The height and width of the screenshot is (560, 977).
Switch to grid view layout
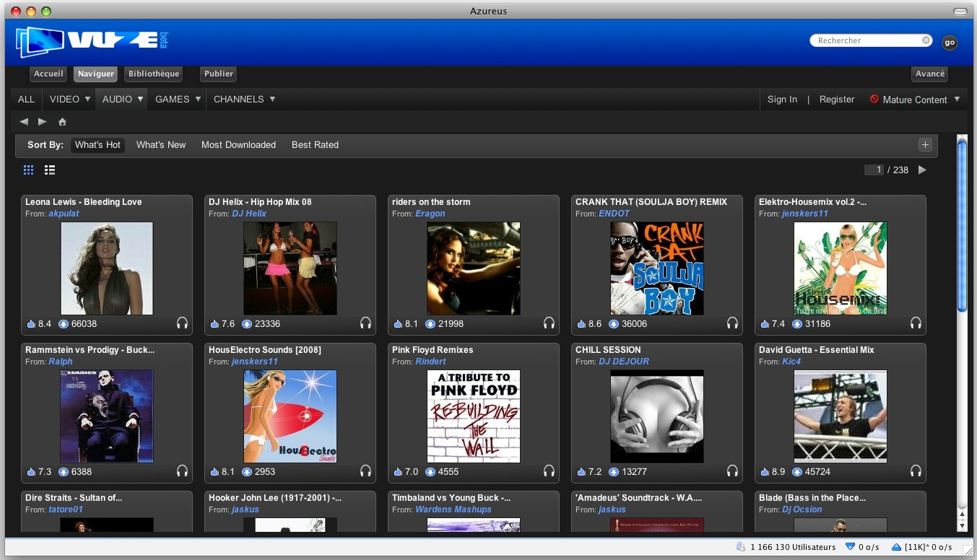tap(29, 170)
